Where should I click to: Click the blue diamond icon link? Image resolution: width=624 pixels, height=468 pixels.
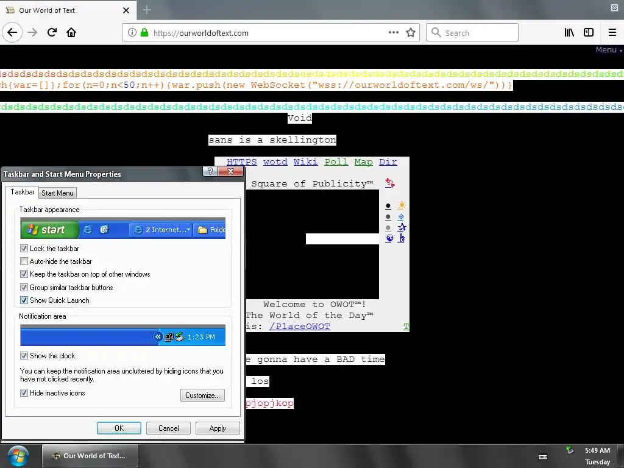pos(401,217)
